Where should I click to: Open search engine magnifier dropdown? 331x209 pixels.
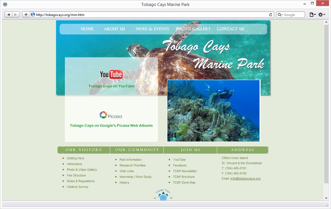point(280,15)
